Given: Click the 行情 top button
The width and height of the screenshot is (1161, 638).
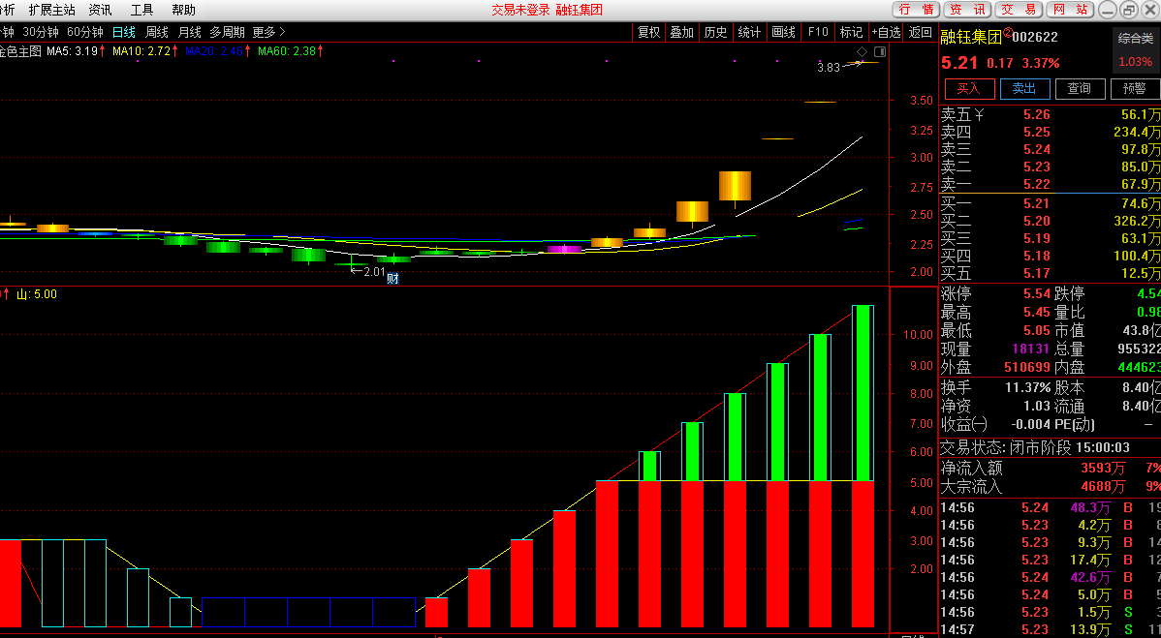Looking at the screenshot, I should coord(916,10).
